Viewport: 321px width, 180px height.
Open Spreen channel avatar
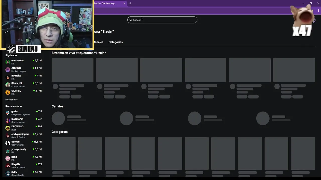[8, 143]
